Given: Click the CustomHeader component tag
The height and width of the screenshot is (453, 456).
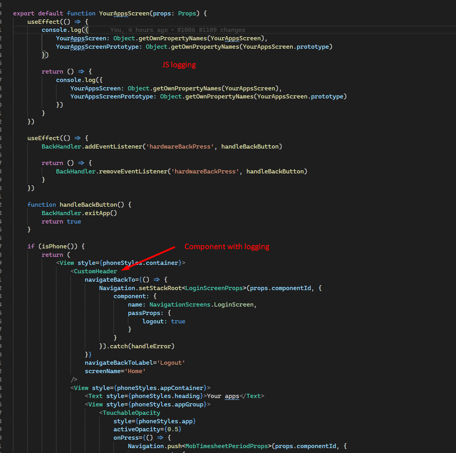Looking at the screenshot, I should (95, 271).
